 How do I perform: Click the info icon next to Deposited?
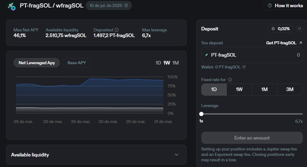(117, 30)
